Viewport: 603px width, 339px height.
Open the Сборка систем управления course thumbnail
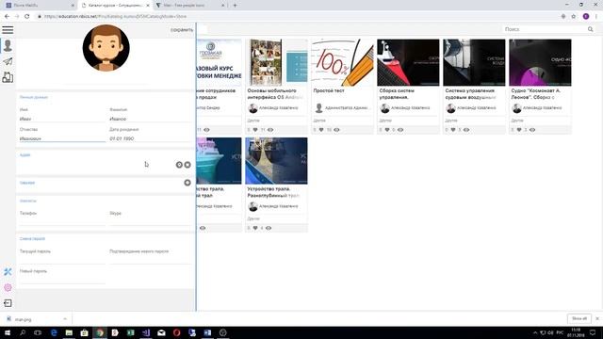408,62
